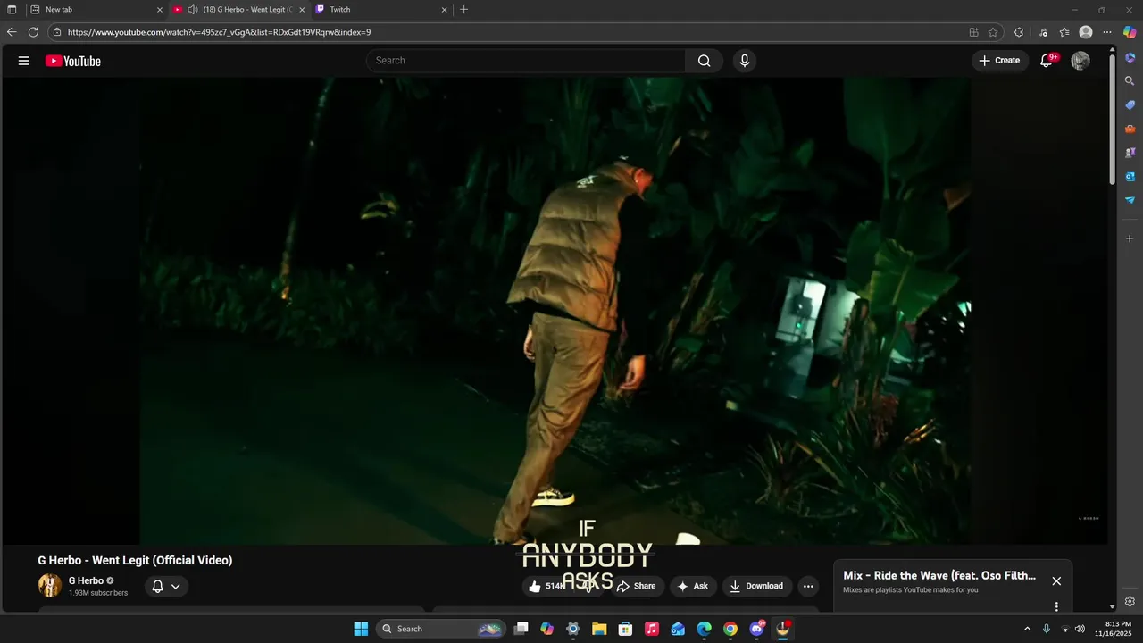Click the Create button

point(999,61)
